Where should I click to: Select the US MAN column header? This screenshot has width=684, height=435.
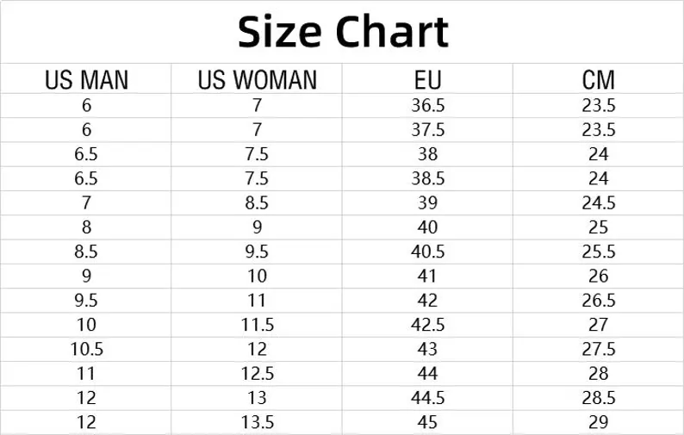86,81
